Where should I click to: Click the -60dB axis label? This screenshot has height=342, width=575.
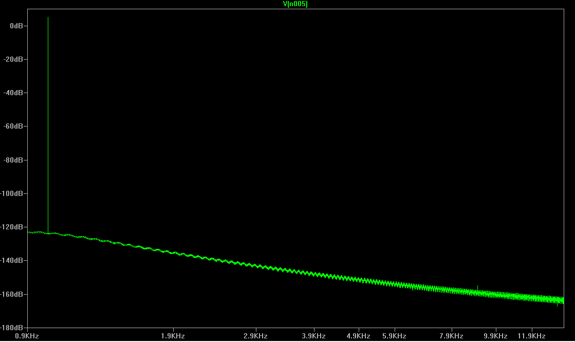tap(13, 126)
